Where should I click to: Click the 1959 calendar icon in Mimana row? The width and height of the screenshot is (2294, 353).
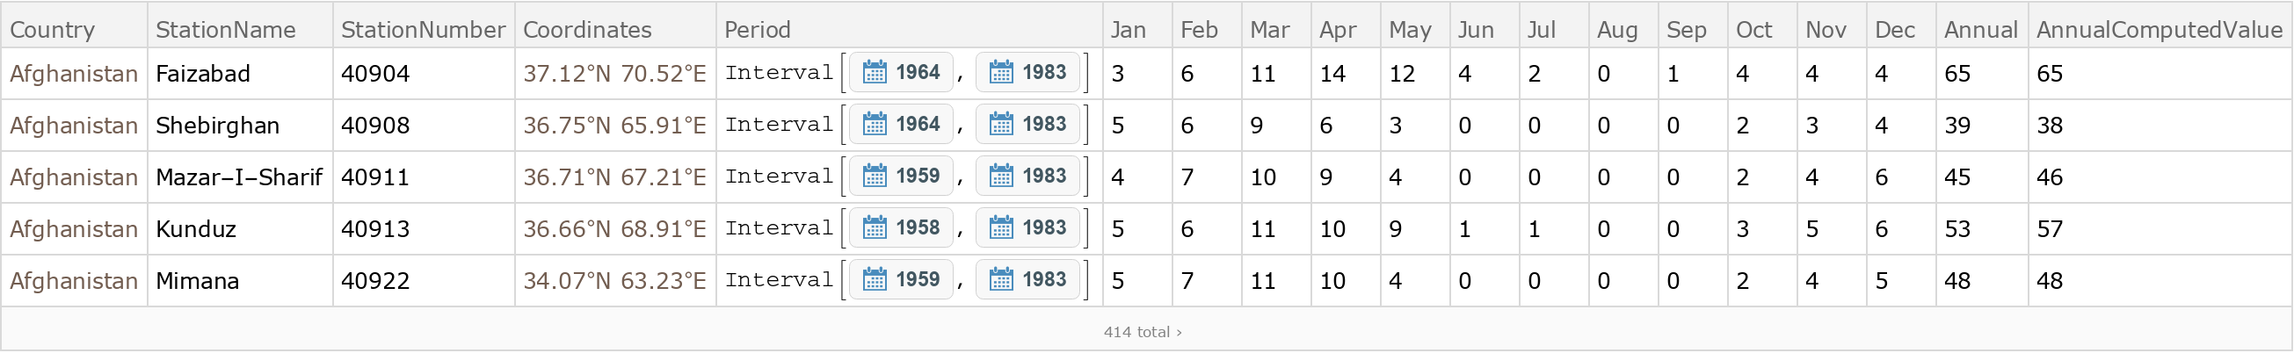coord(875,280)
